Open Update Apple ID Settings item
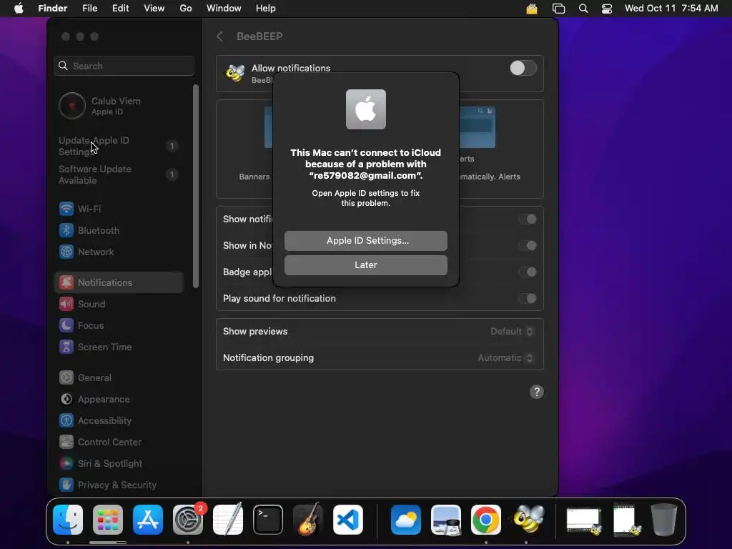 click(119, 146)
